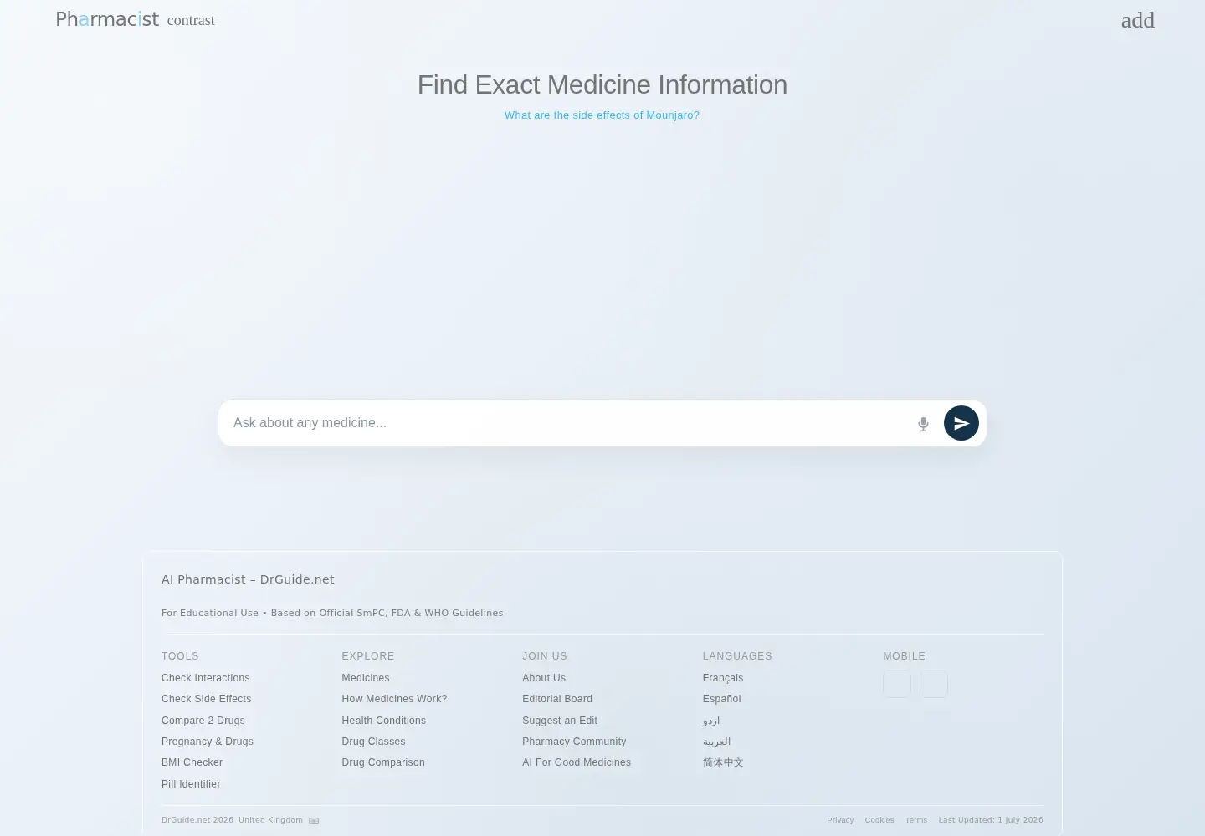Click 'United Kingdom' in footer
The image size is (1205, 836).
pyautogui.click(x=270, y=820)
